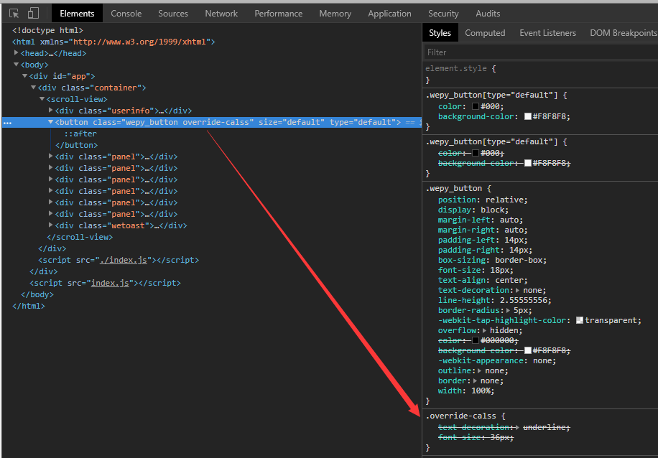Expand the userinfo div node
This screenshot has height=458, width=658.
click(x=50, y=111)
